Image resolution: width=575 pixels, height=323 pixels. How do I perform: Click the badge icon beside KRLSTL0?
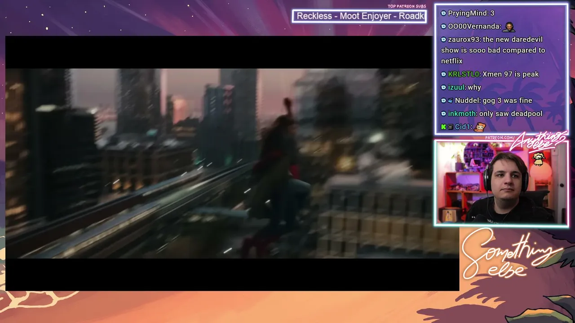tap(443, 74)
